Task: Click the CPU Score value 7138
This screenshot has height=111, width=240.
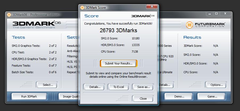Action: coord(135,52)
